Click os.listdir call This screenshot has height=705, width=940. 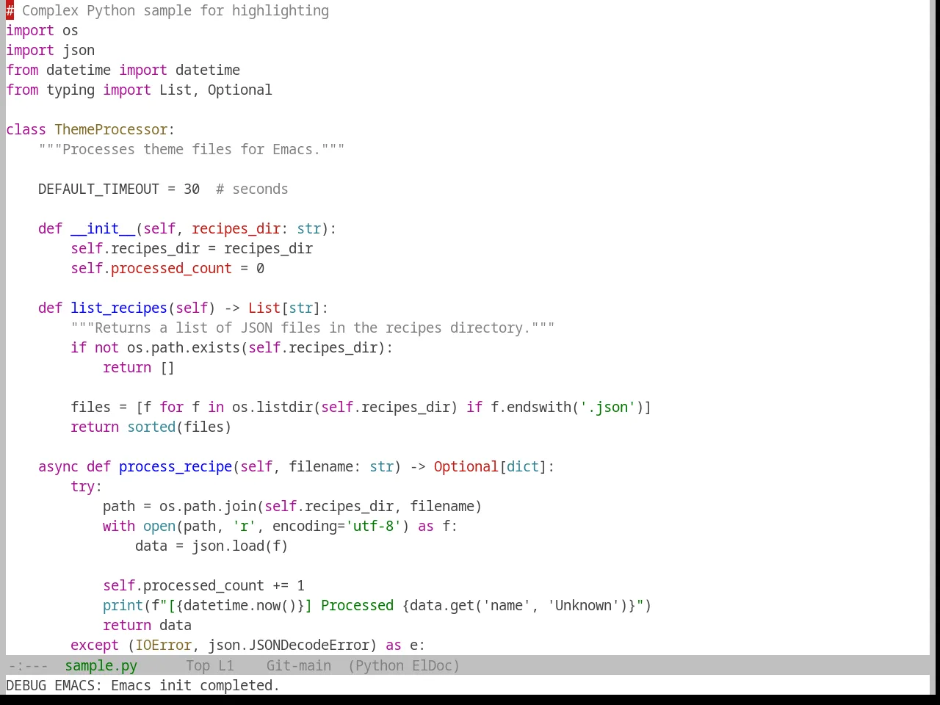click(272, 407)
